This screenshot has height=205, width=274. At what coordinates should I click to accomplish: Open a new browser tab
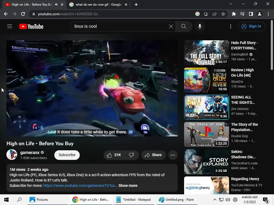click(x=136, y=5)
